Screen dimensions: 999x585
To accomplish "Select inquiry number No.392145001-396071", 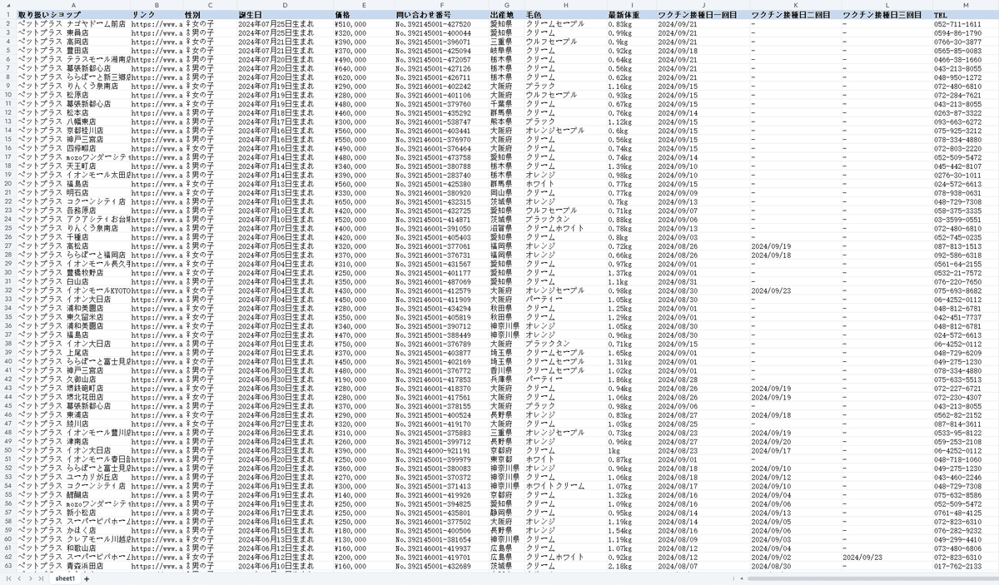I will pyautogui.click(x=442, y=42).
